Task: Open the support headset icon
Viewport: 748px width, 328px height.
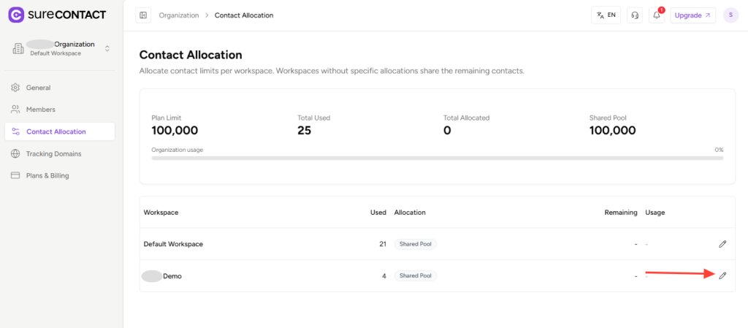Action: [635, 15]
